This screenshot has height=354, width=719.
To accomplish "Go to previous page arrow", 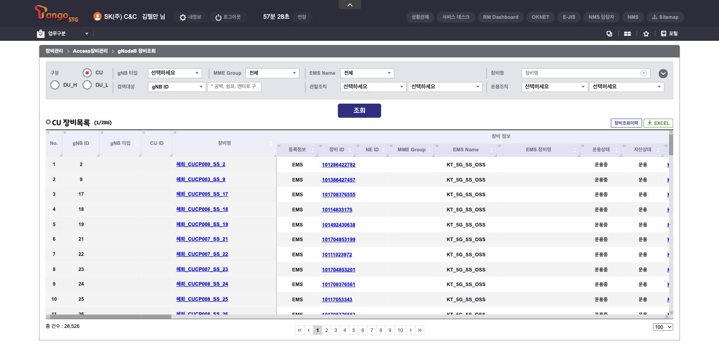I will [309, 330].
